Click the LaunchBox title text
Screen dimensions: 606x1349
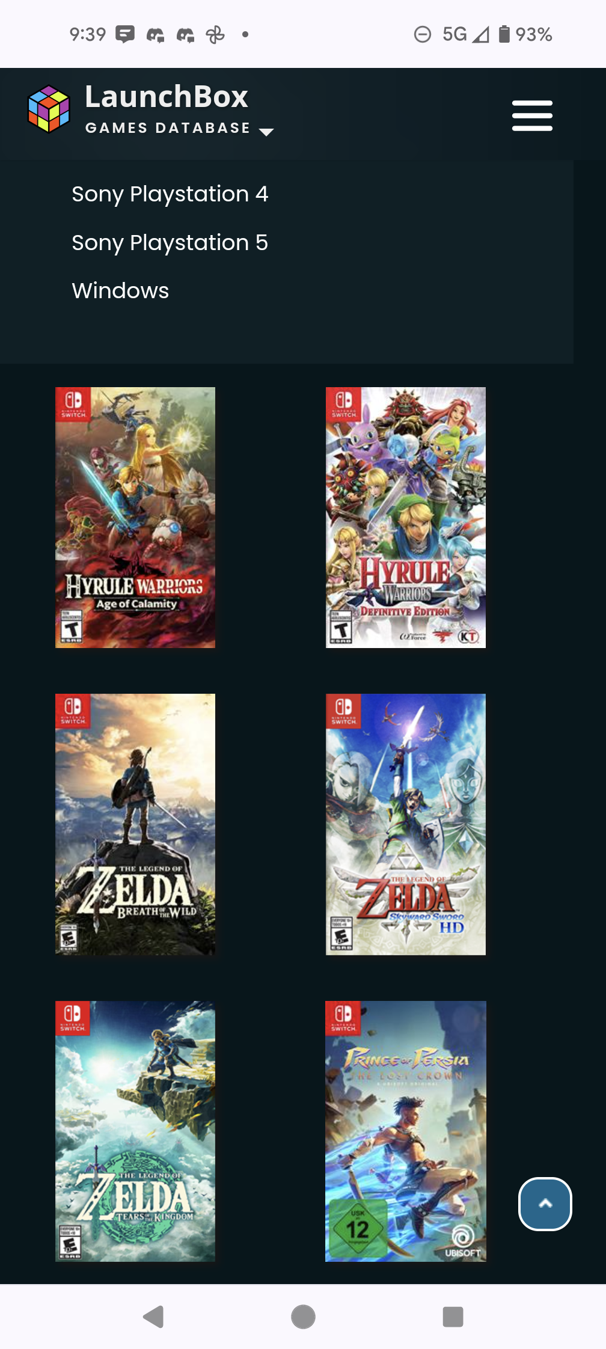click(x=167, y=97)
